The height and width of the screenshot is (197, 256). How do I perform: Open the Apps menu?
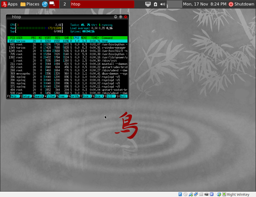(9, 4)
